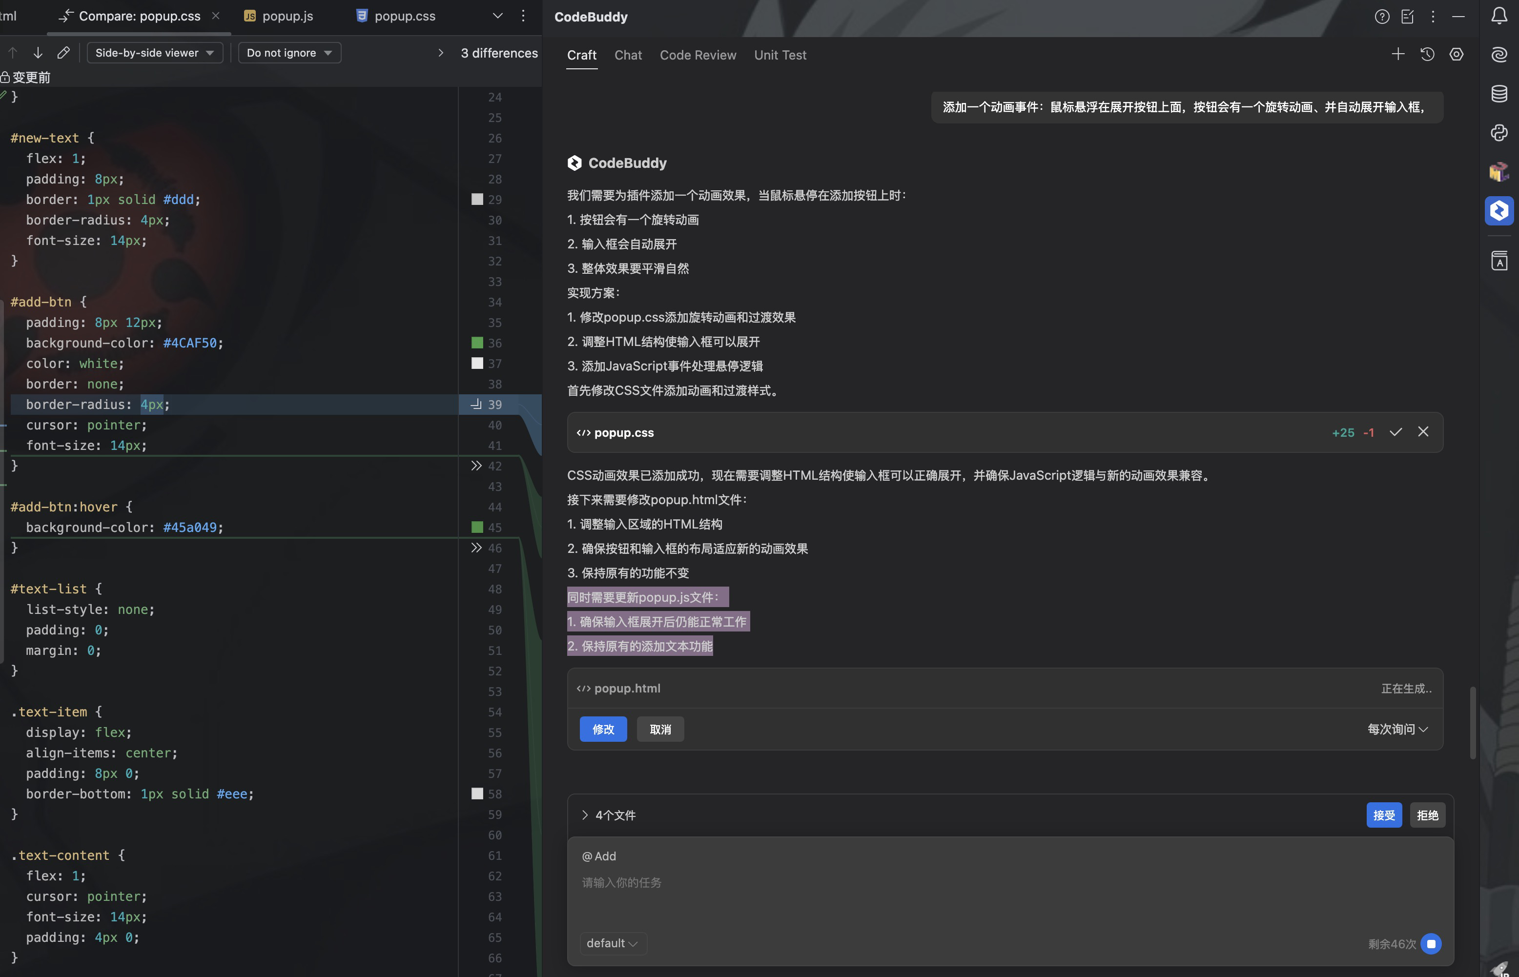Open the notifications bell icon
This screenshot has height=977, width=1519.
[1498, 16]
